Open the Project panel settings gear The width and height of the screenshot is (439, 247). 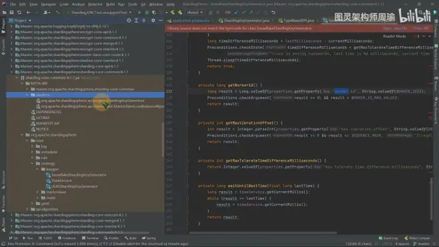click(x=153, y=21)
